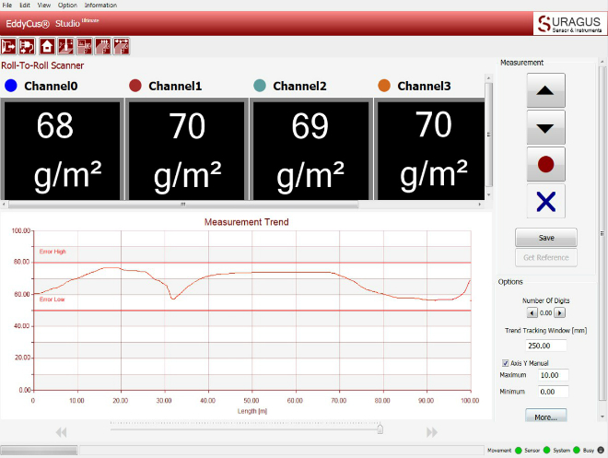This screenshot has width=608, height=458.
Task: Click the Channel2 teal color dot
Action: (260, 86)
